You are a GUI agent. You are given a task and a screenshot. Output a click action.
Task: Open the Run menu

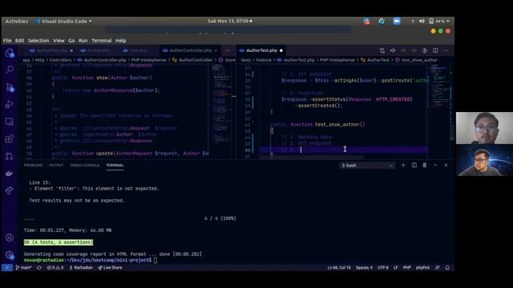coord(83,41)
